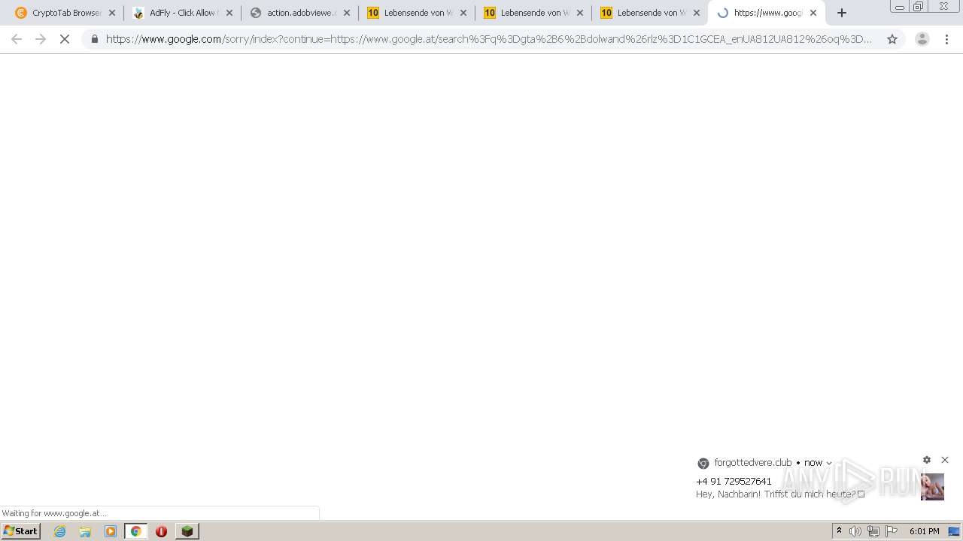Open the Windows Start menu

click(20, 531)
